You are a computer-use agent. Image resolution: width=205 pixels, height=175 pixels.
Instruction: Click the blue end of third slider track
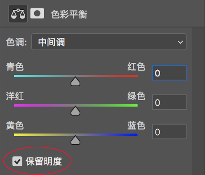coord(135,135)
